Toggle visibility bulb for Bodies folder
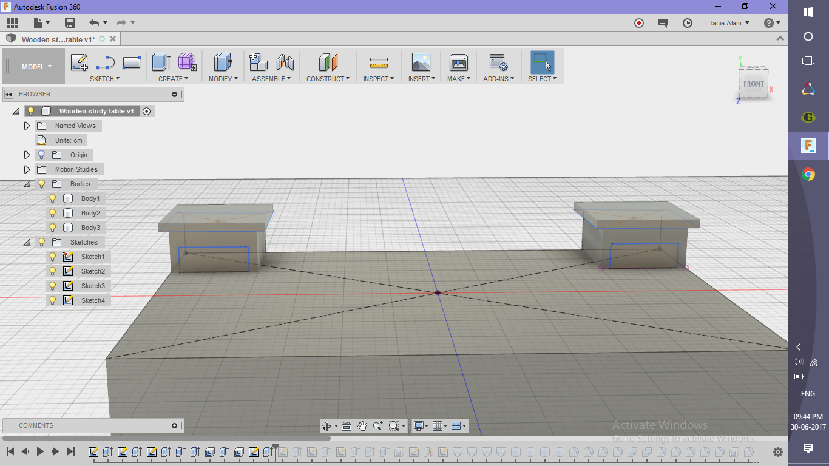The image size is (829, 466). (42, 184)
